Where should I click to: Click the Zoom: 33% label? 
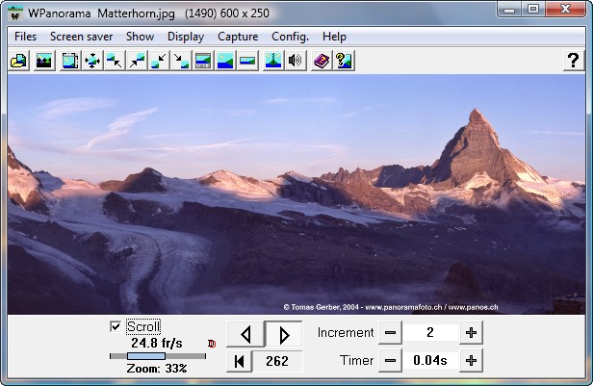coord(157,369)
